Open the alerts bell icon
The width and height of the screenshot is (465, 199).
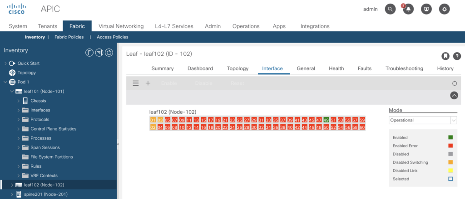click(x=408, y=9)
